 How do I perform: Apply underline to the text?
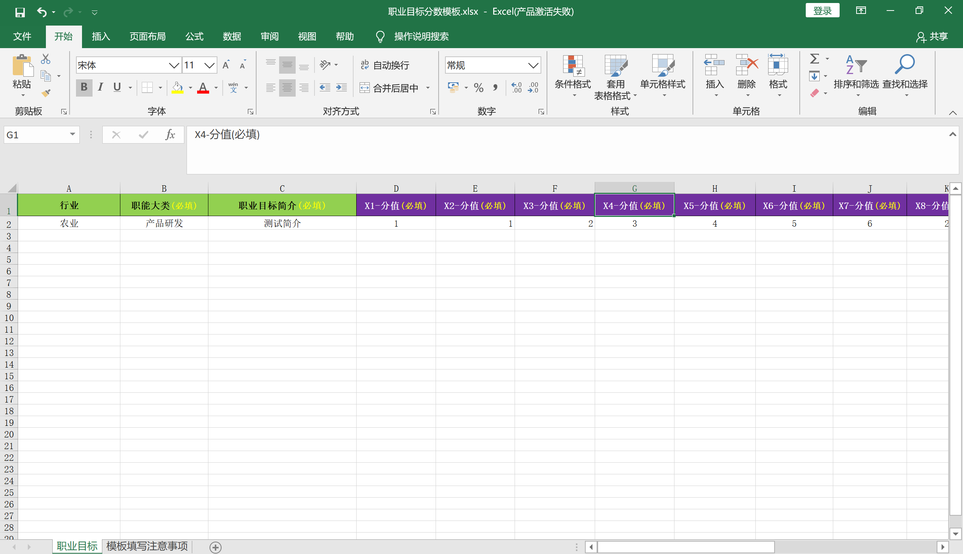coord(117,88)
